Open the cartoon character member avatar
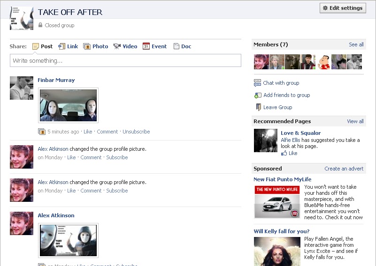The image size is (376, 266). coord(323,62)
